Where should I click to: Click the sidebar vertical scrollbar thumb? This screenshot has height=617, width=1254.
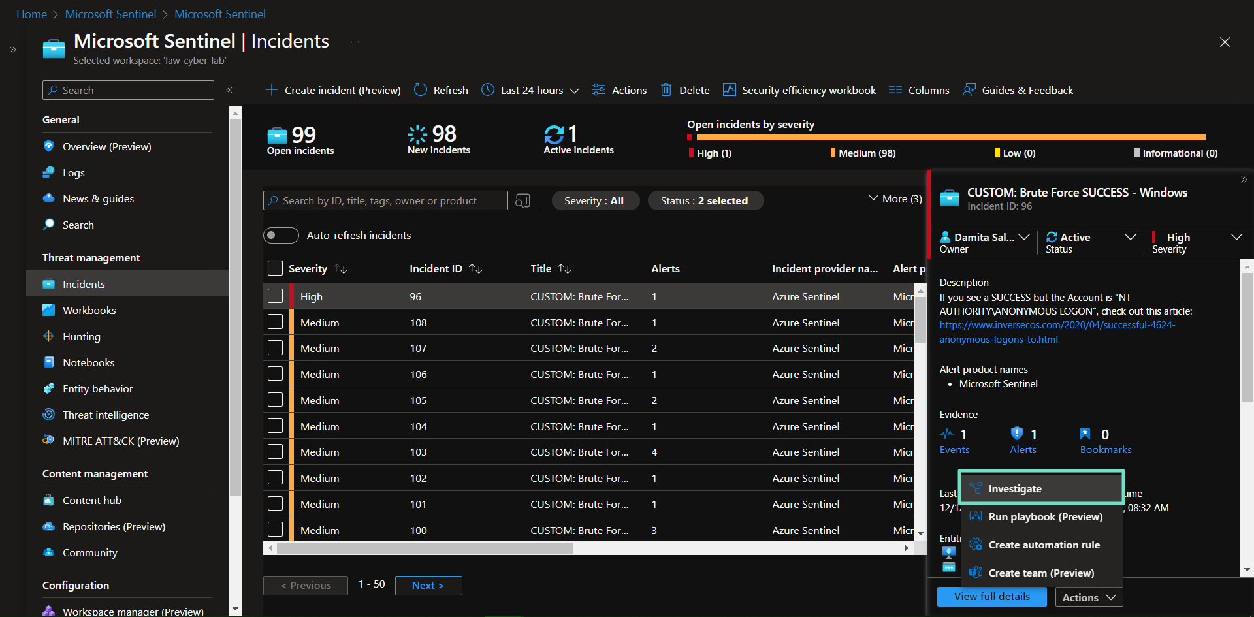(x=236, y=307)
